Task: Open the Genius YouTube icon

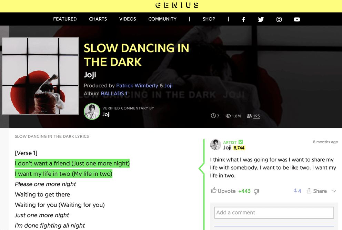Action: [297, 19]
